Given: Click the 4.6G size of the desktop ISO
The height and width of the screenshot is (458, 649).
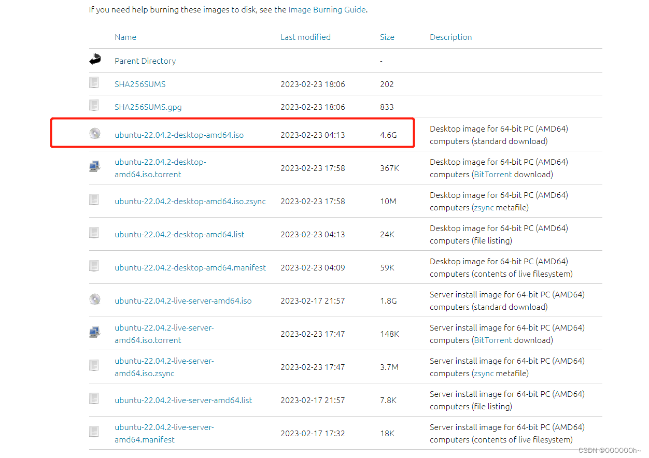Looking at the screenshot, I should click(x=388, y=135).
